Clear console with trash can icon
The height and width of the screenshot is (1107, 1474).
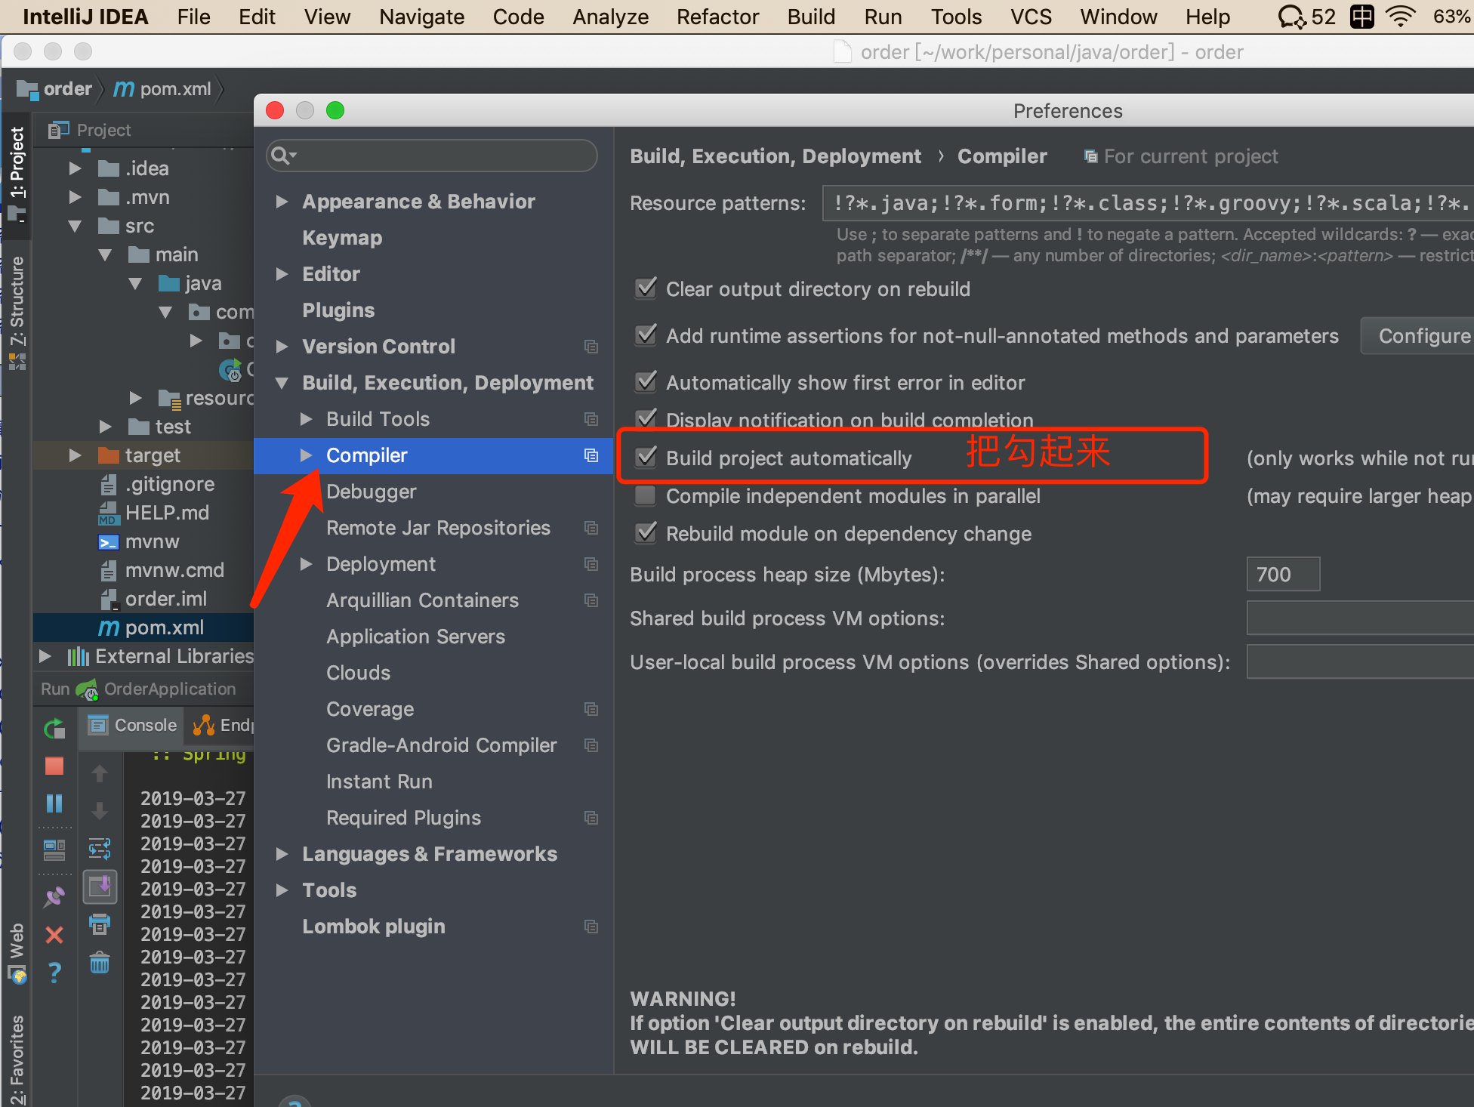click(100, 963)
